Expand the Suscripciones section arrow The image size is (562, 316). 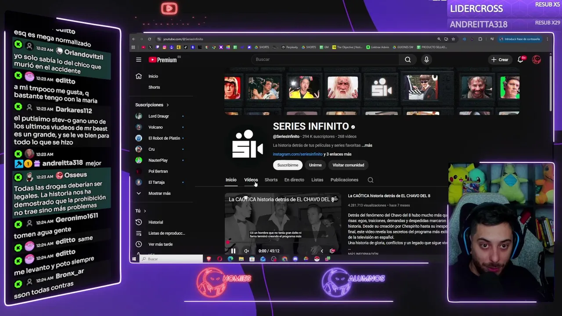pos(167,105)
